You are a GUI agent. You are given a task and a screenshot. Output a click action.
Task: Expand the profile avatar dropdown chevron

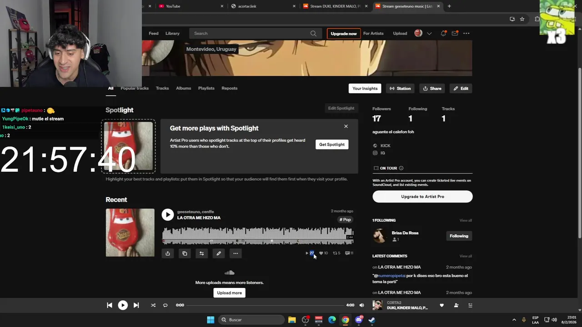coord(429,33)
